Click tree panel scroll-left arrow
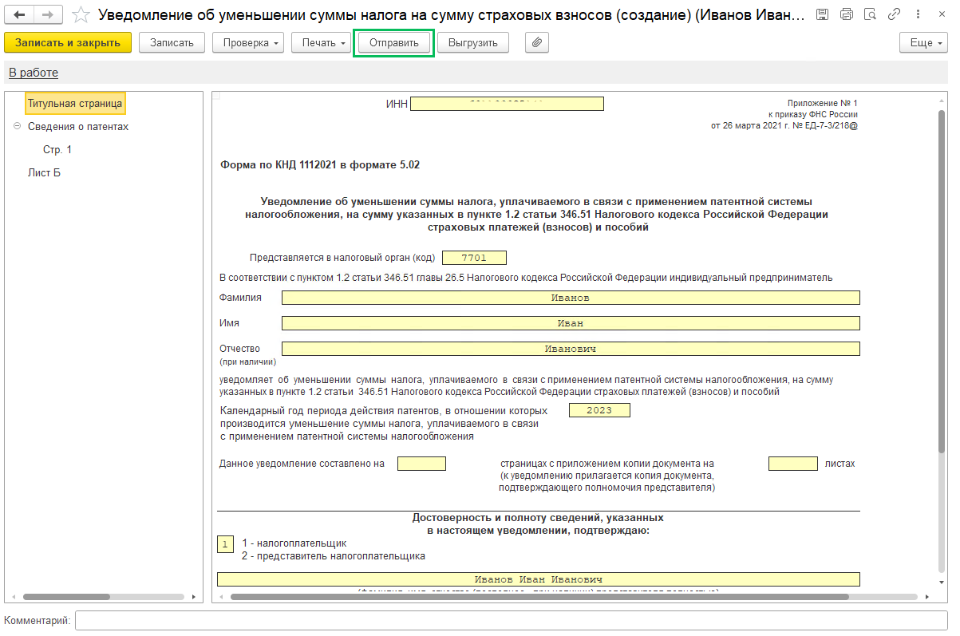The height and width of the screenshot is (636, 960). 13,596
